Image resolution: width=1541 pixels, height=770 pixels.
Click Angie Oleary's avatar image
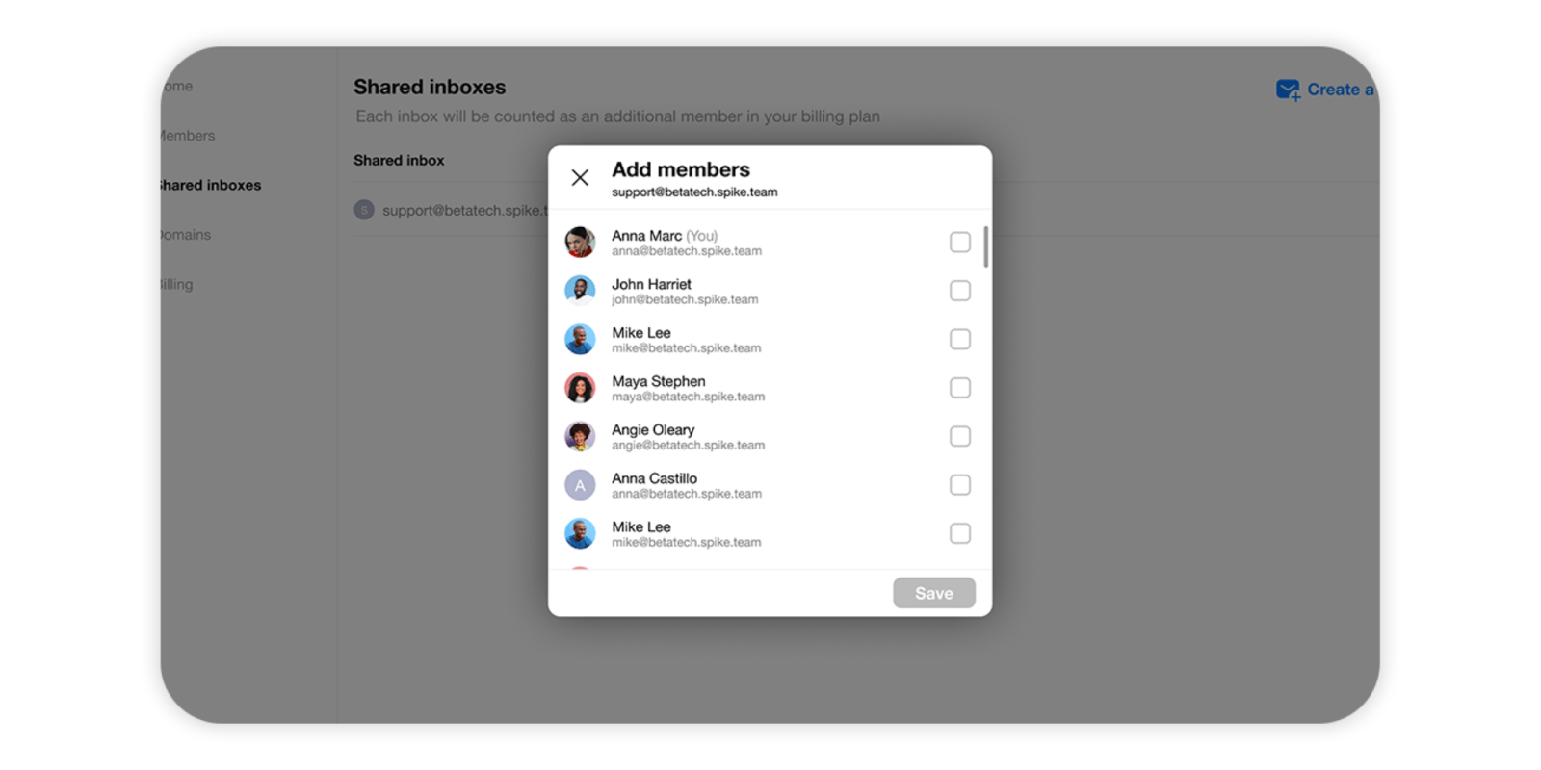coord(580,436)
